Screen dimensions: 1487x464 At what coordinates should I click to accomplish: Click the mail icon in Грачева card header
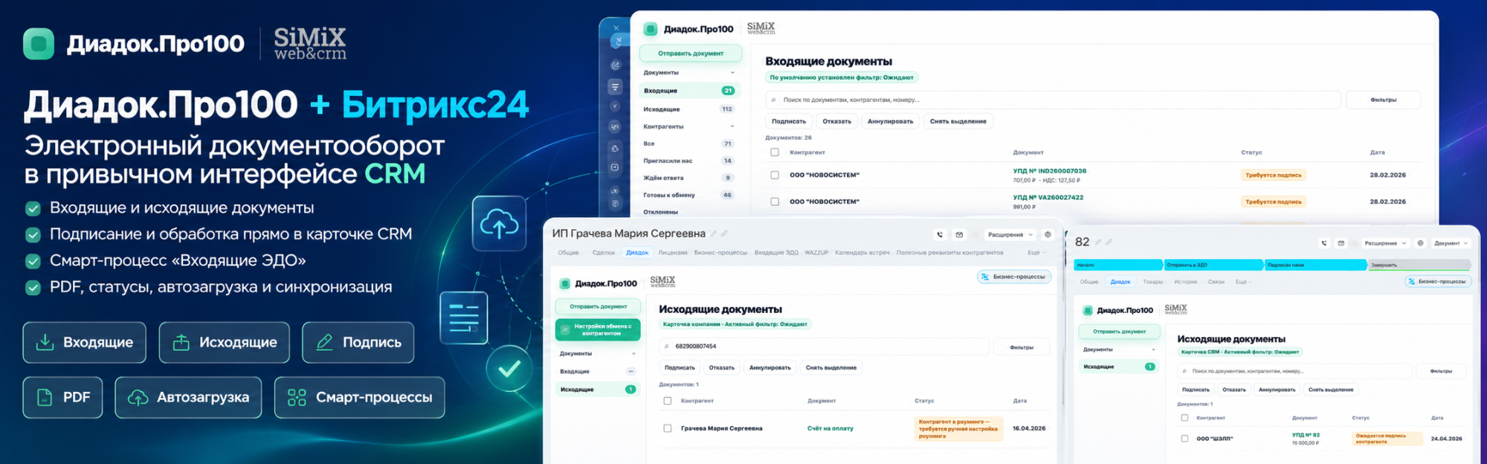click(959, 235)
